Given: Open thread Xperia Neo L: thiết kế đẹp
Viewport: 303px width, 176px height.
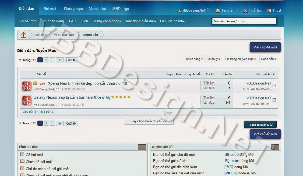Looking at the screenshot, I should point(87,83).
